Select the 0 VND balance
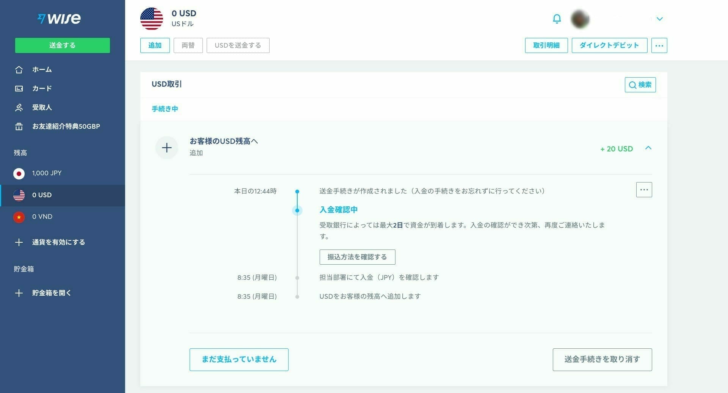728x393 pixels. coord(63,217)
